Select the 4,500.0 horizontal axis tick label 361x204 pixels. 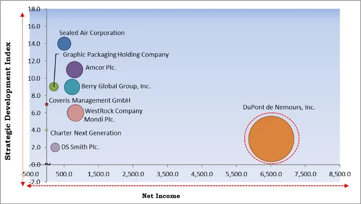click(x=202, y=174)
